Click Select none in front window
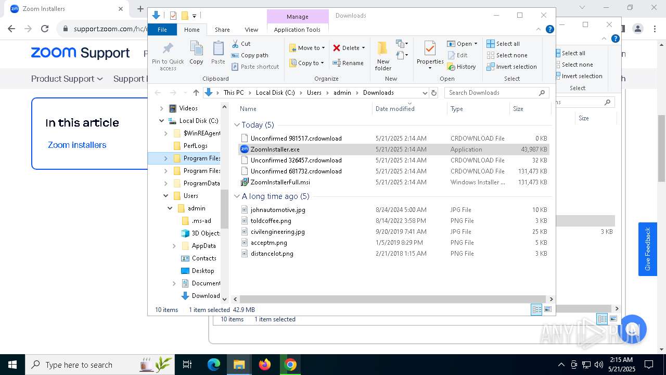Viewport: 666px width, 375px height. tap(507, 55)
